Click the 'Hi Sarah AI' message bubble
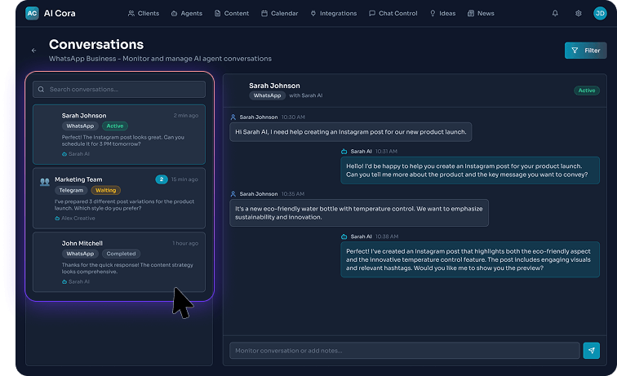This screenshot has width=617, height=376. tap(351, 132)
